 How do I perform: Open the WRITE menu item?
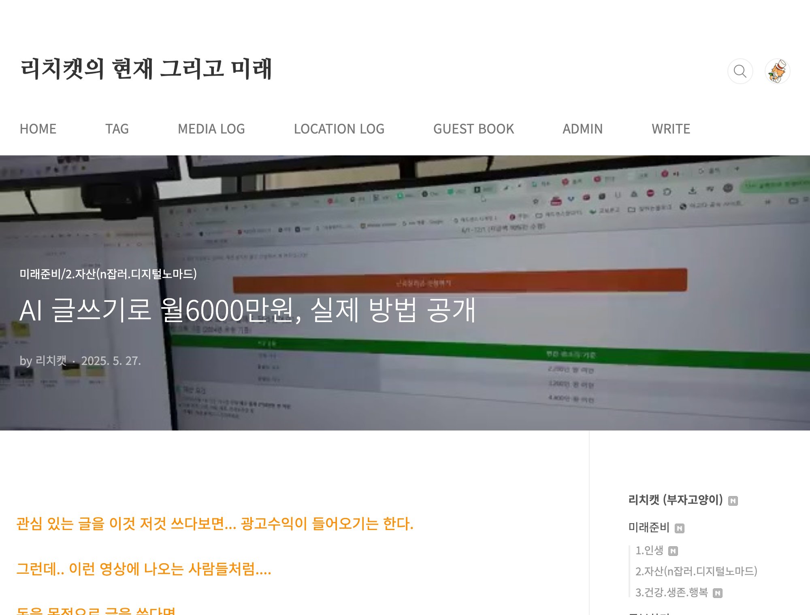[x=671, y=129]
